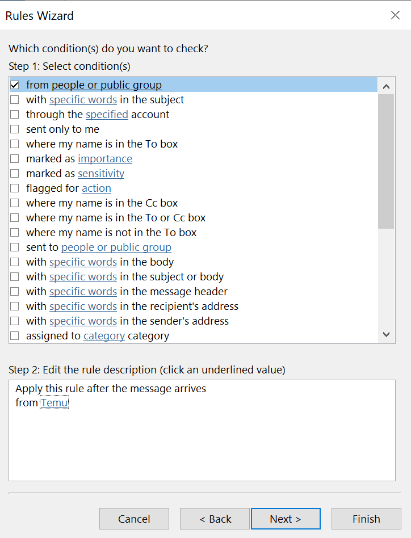Enable the 'sent only to me' condition
This screenshot has height=538, width=411.
14,129
